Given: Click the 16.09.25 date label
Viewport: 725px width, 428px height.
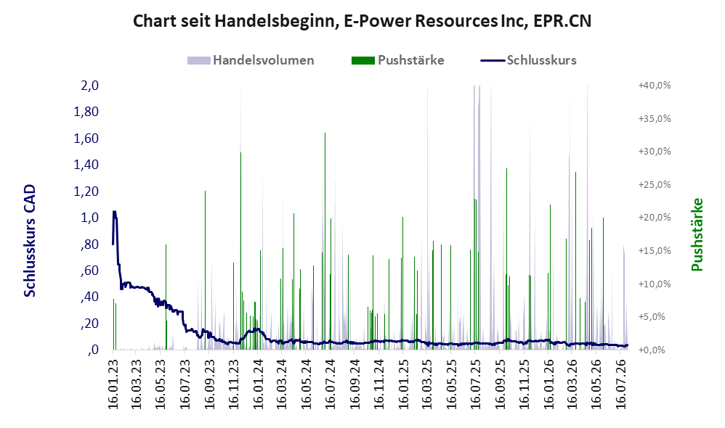Looking at the screenshot, I should point(499,384).
